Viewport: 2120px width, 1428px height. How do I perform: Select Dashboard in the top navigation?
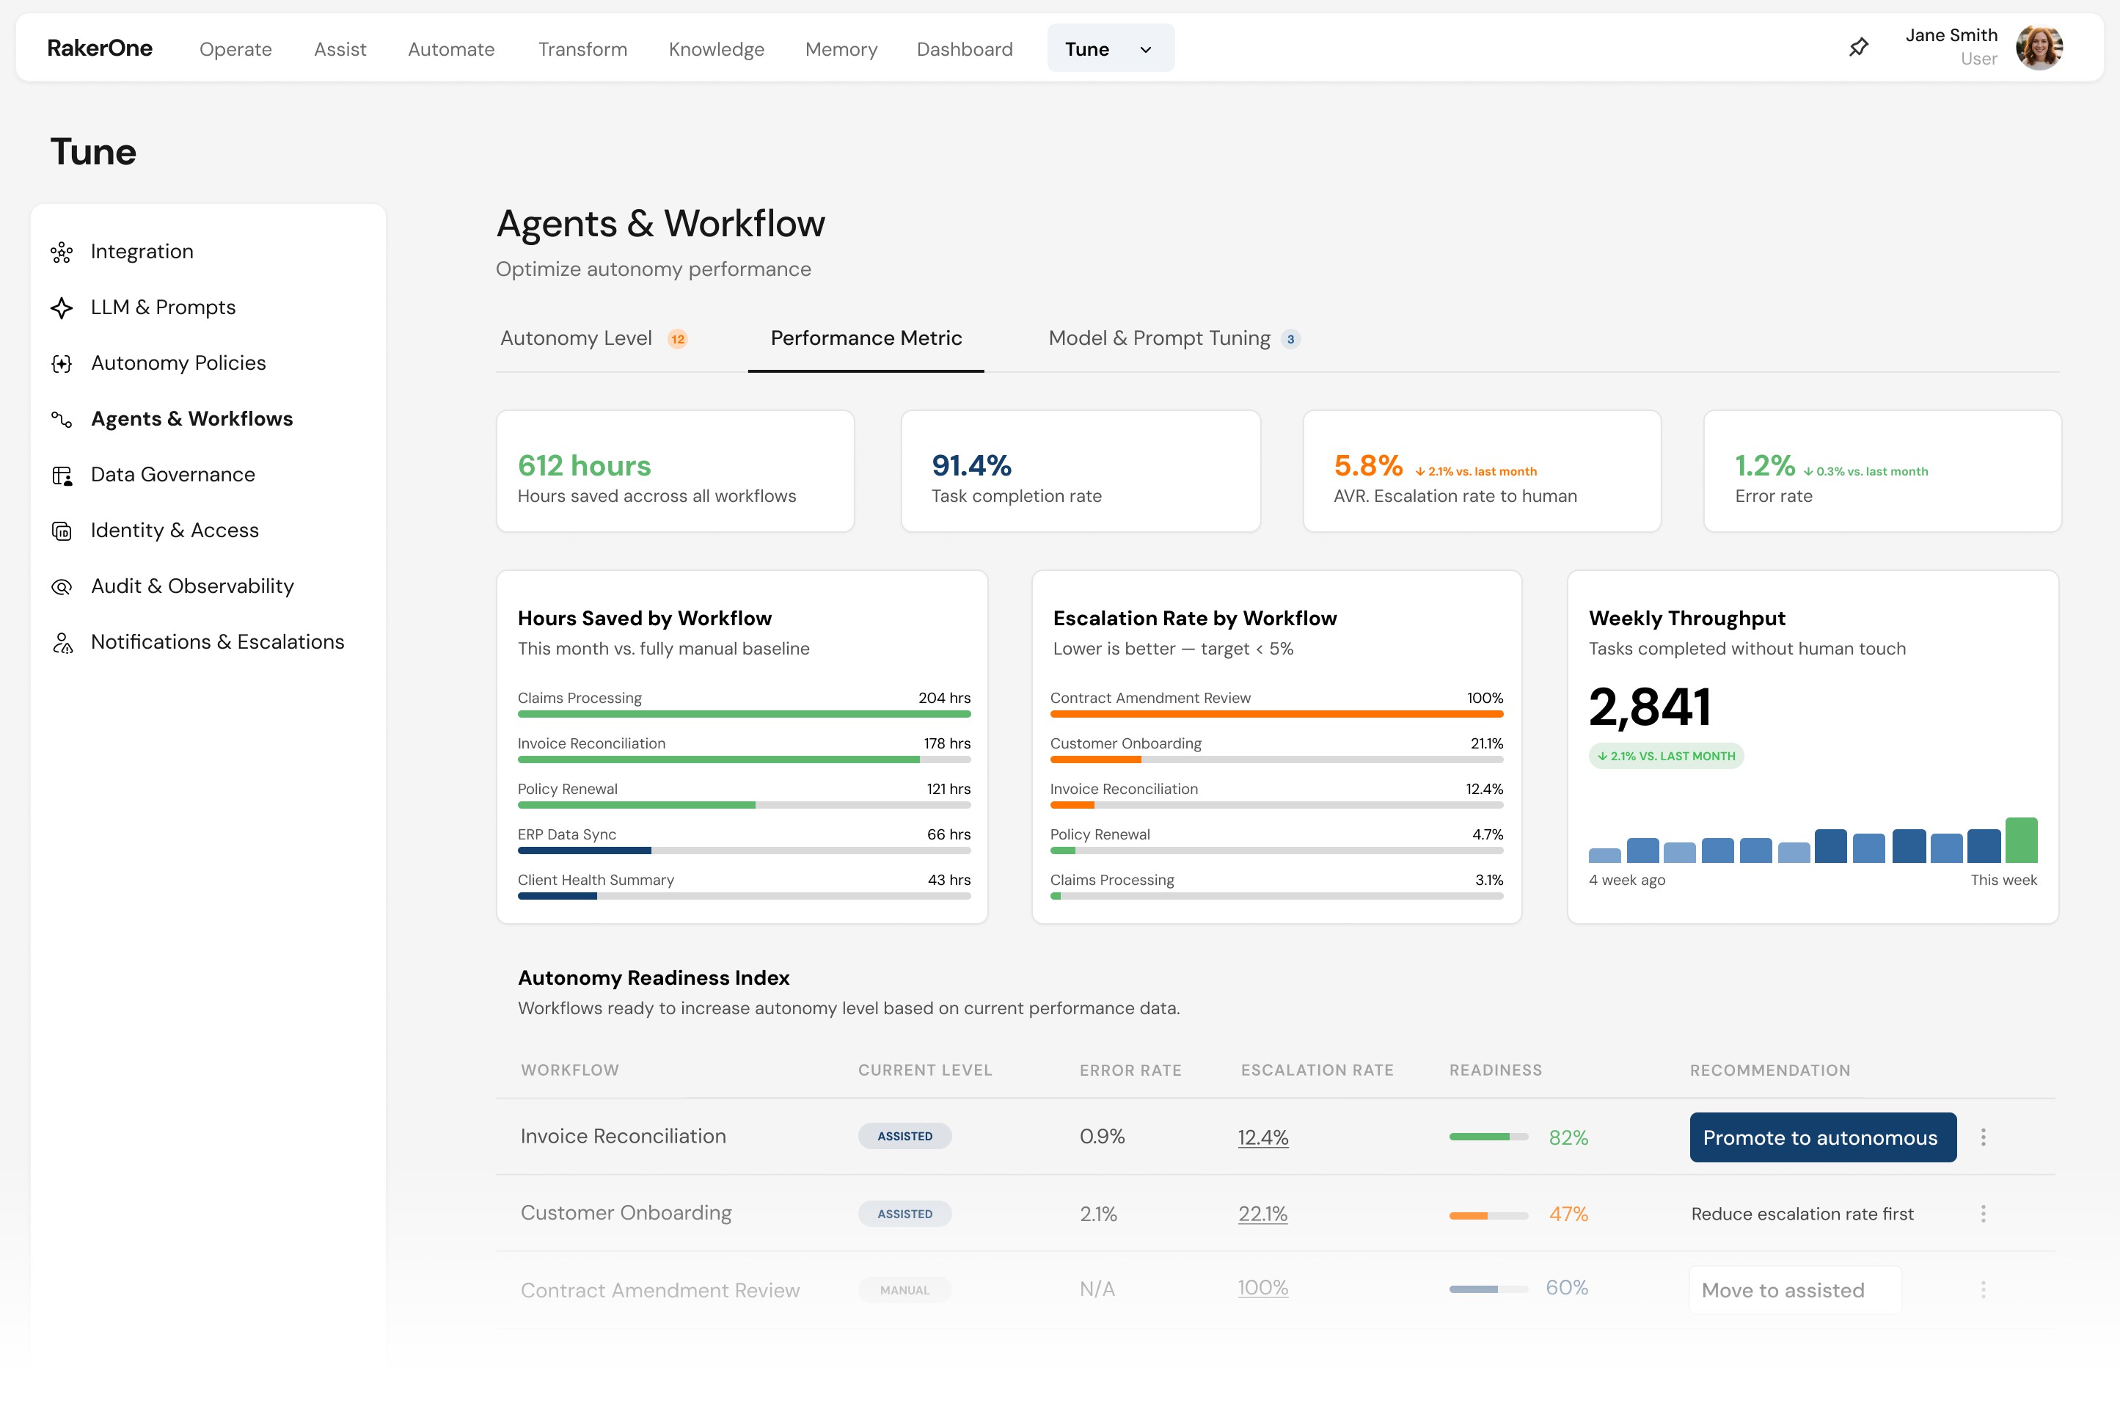click(964, 48)
